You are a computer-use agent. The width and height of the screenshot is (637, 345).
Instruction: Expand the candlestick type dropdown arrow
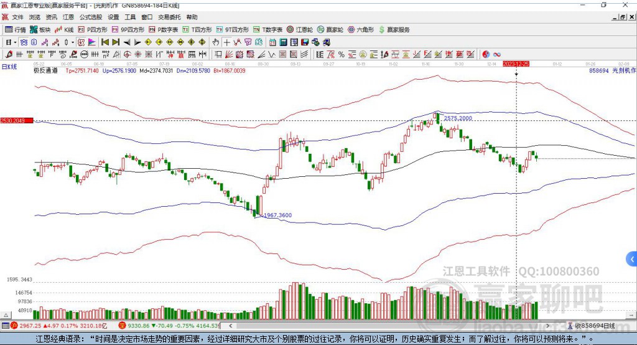tap(73, 42)
